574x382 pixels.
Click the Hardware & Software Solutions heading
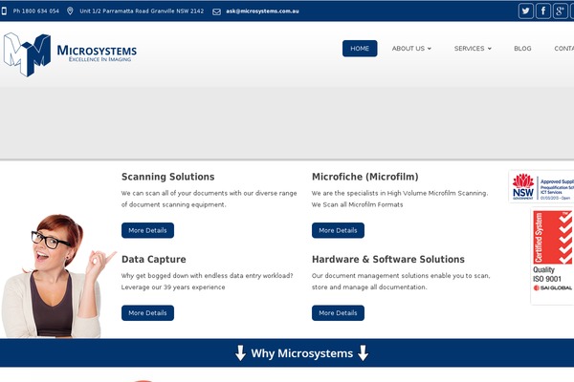[x=388, y=259]
